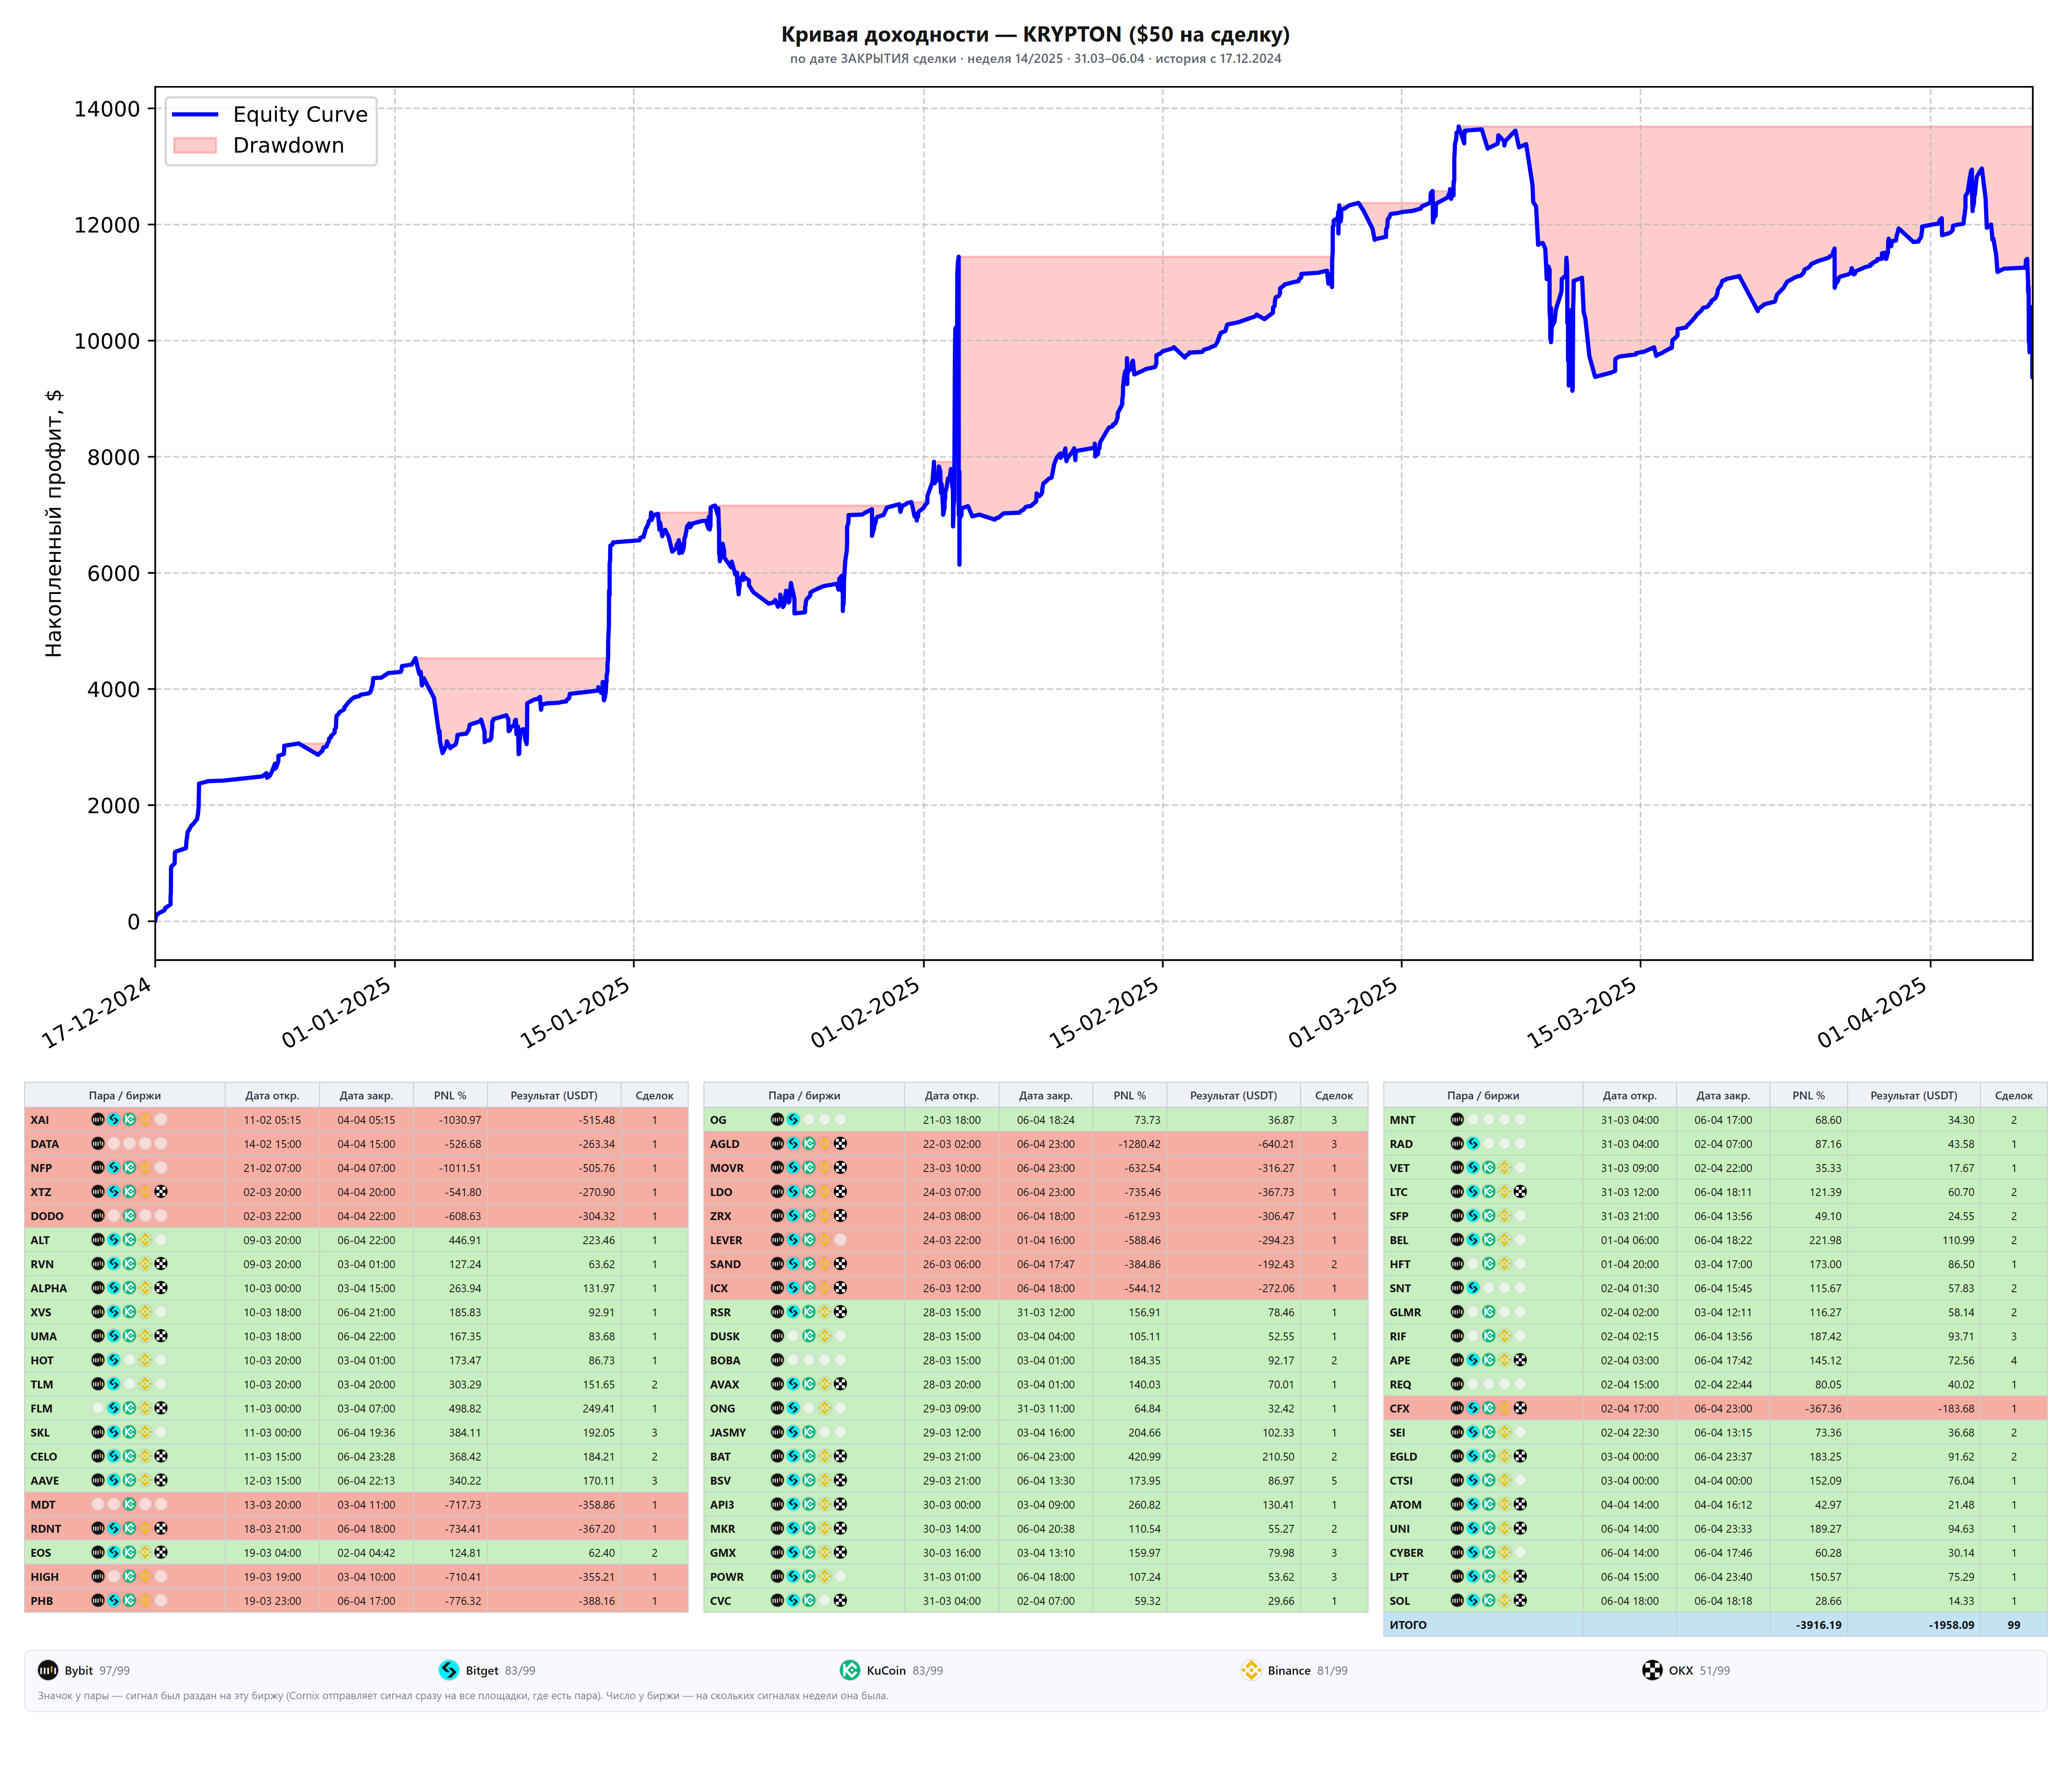The image size is (2072, 1782).
Task: Click the Binance icon in bottom legend
Action: [x=1251, y=1670]
